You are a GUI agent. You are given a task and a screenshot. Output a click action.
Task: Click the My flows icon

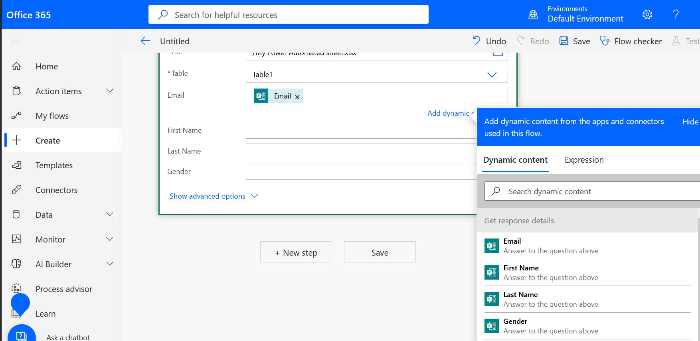[16, 116]
